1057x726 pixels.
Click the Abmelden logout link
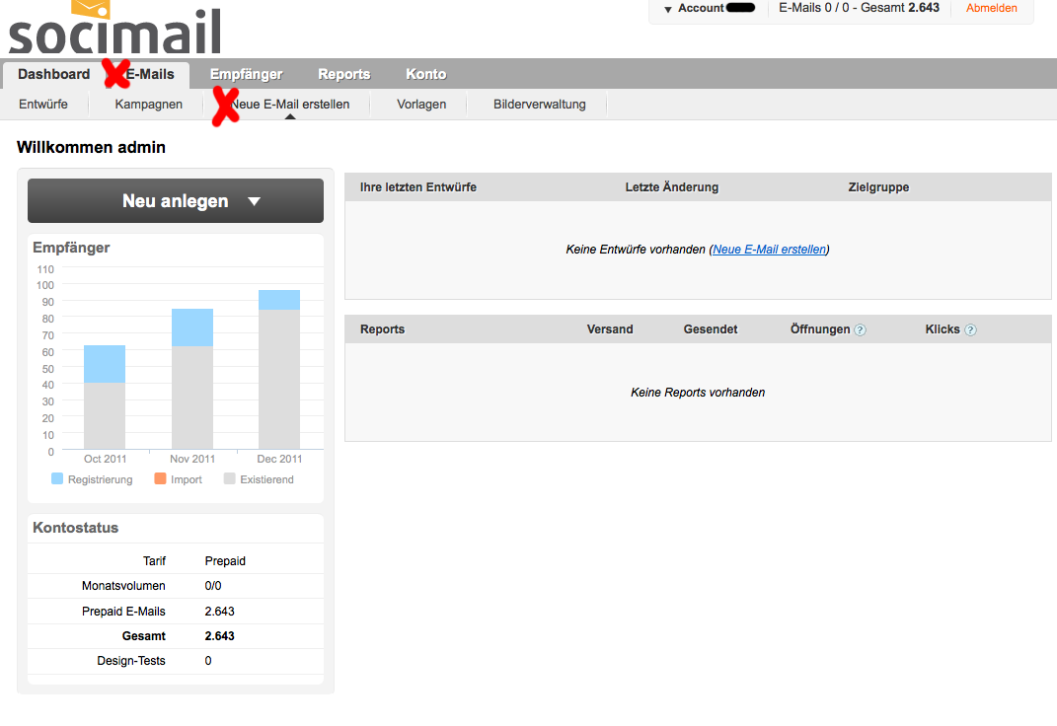tap(992, 8)
